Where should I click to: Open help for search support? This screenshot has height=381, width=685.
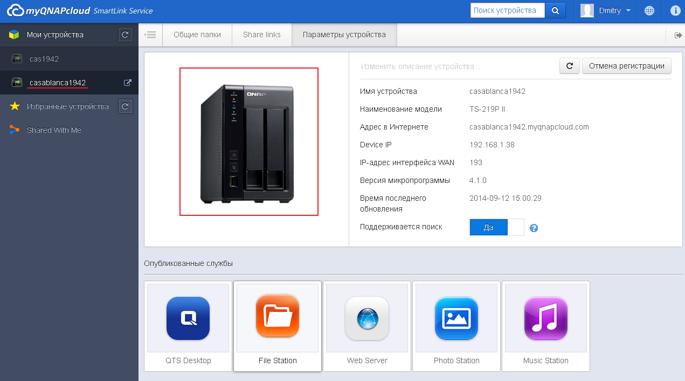(534, 228)
